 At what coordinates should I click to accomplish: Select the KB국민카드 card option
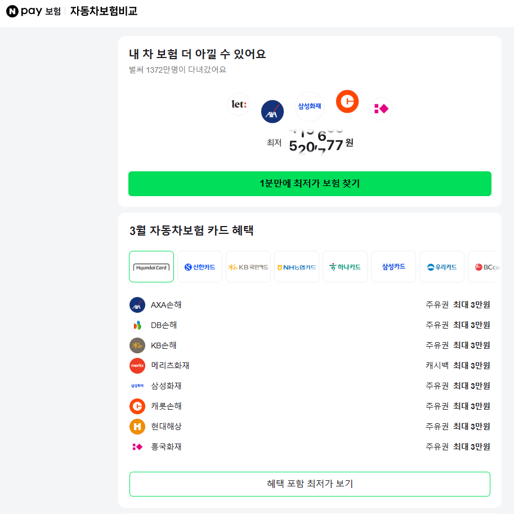pyautogui.click(x=248, y=266)
